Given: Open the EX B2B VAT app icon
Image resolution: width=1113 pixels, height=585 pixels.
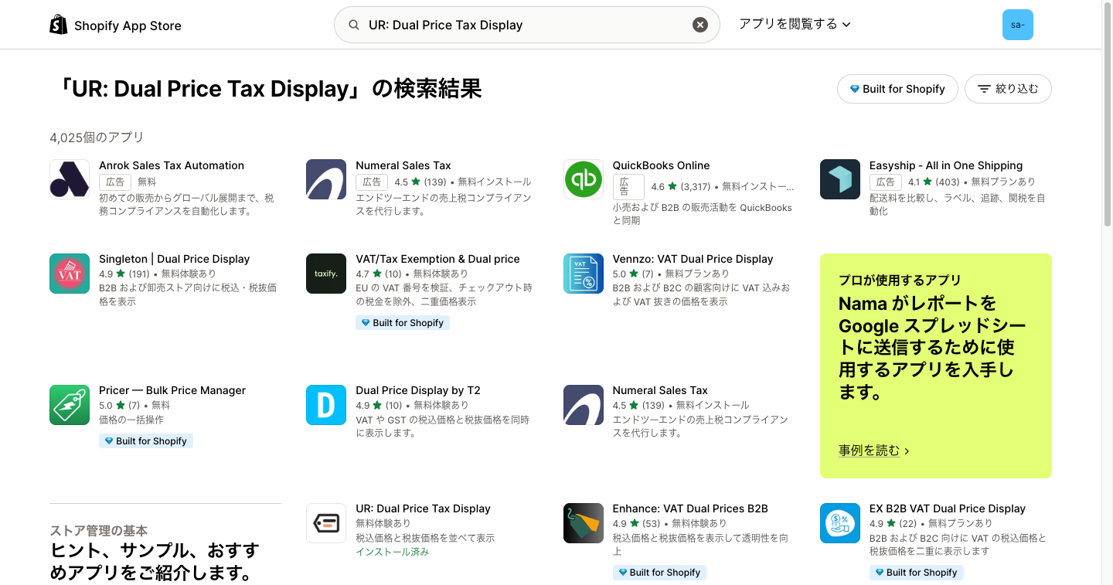Looking at the screenshot, I should [840, 523].
